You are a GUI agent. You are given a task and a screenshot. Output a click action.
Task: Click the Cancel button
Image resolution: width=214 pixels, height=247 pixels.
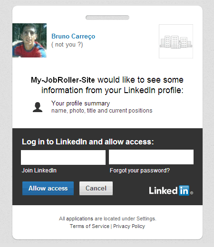tap(96, 189)
